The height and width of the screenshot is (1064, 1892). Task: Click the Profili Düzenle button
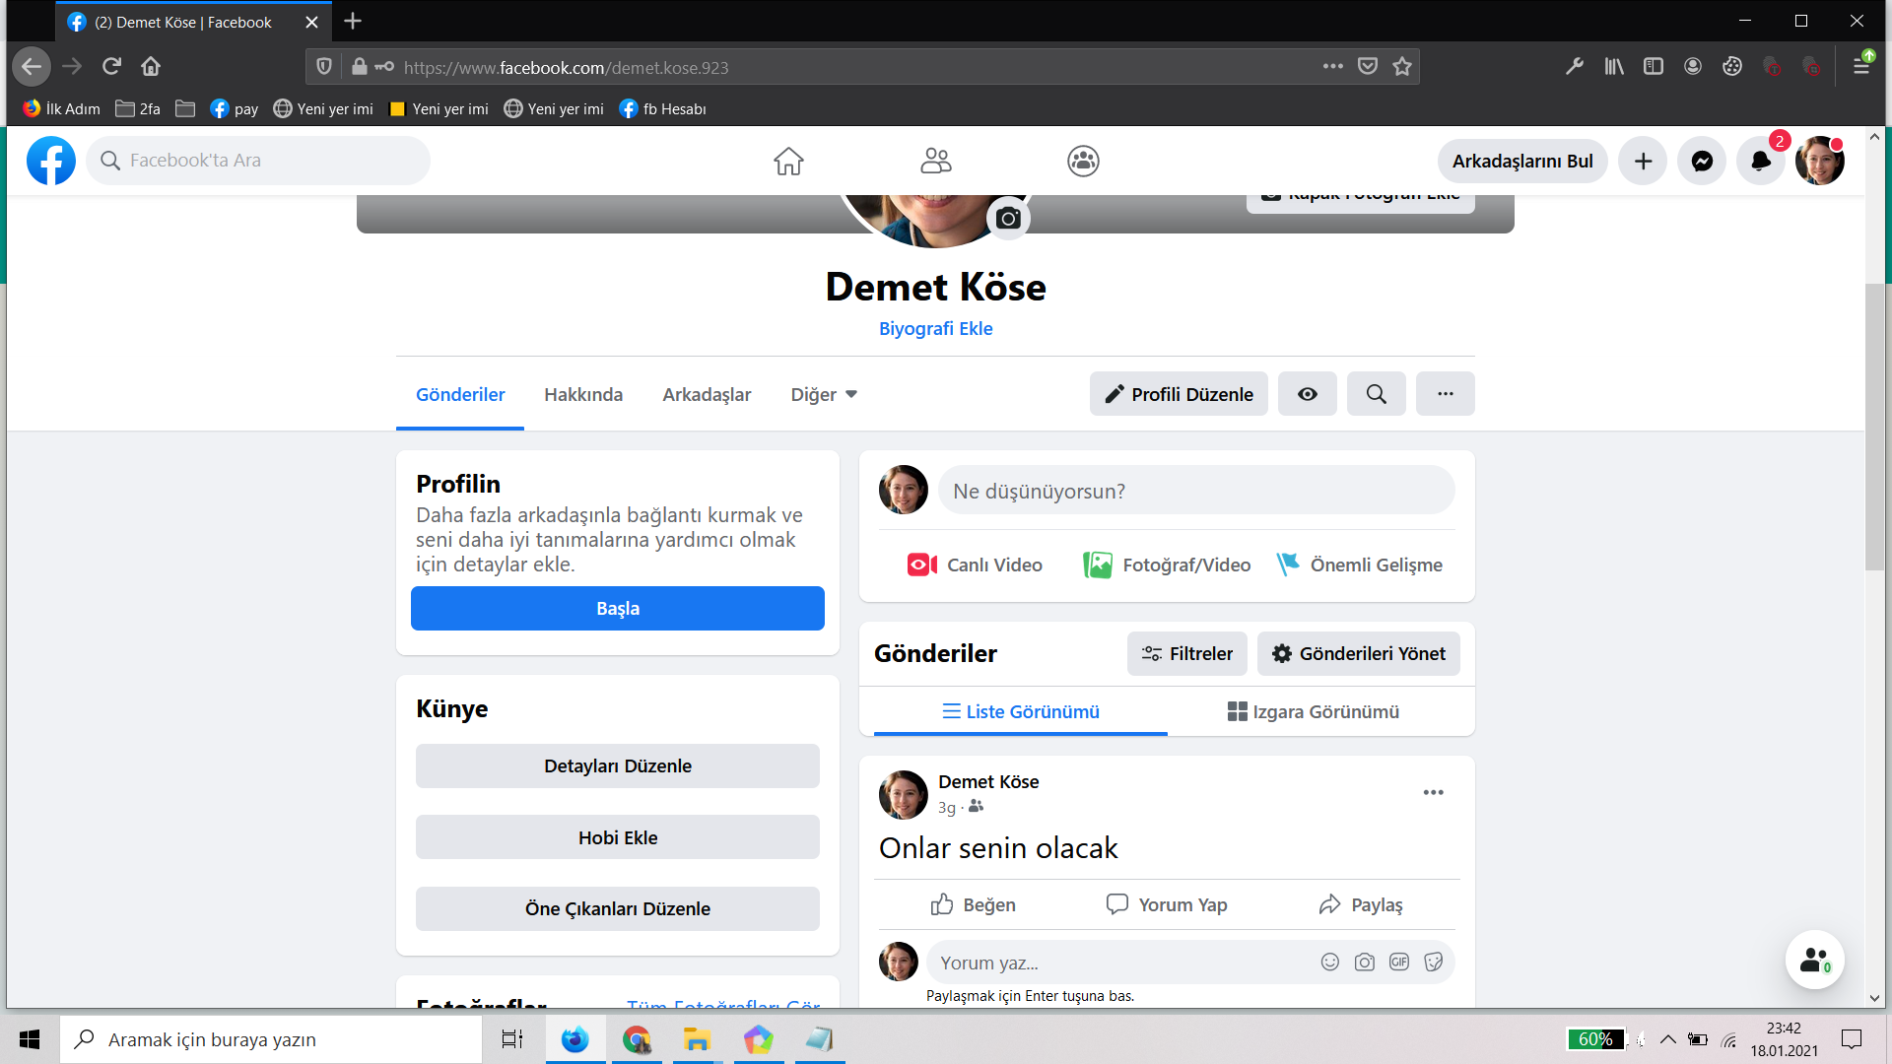[x=1179, y=394]
